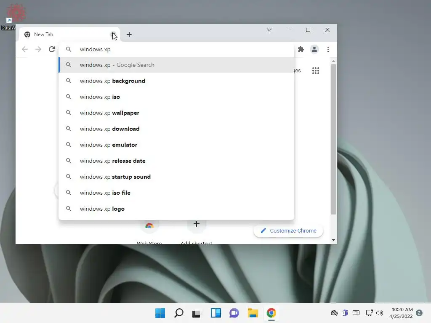Click the forward navigation arrow
Image resolution: width=431 pixels, height=323 pixels.
(38, 50)
